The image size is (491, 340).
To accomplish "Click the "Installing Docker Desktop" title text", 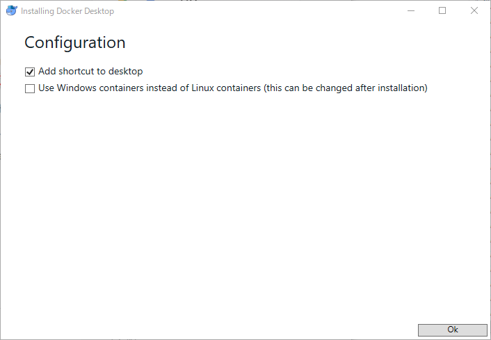I will point(67,11).
